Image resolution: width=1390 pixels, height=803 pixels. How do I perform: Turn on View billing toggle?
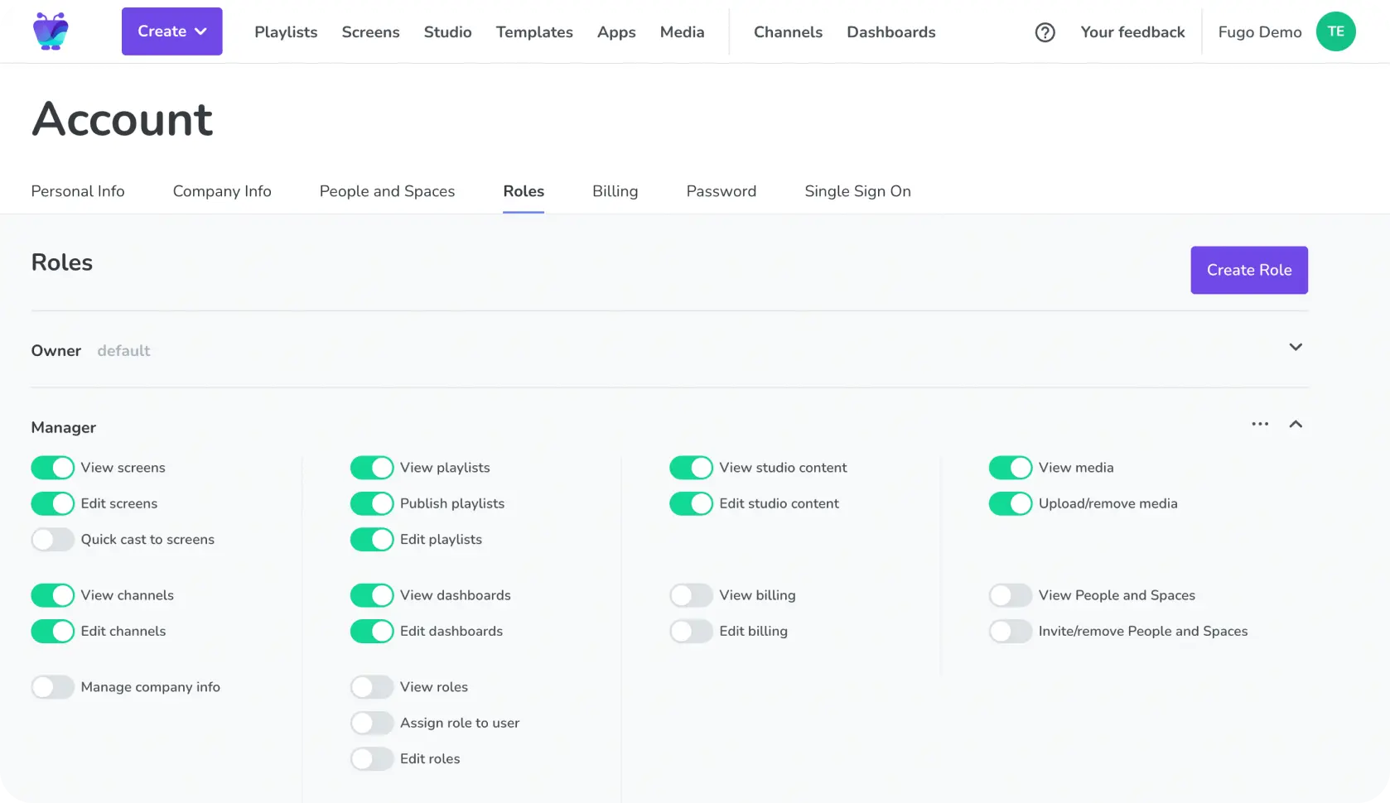(691, 595)
